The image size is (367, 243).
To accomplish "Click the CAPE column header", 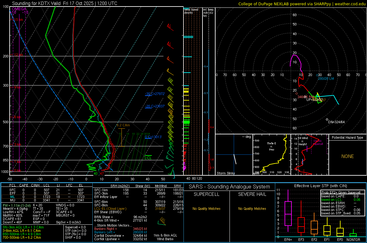I will click(x=24, y=185).
